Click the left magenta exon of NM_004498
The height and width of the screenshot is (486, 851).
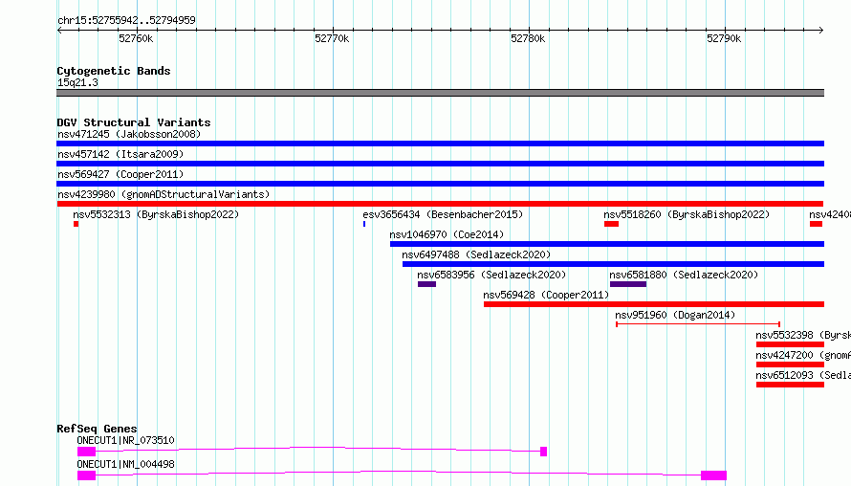[86, 475]
